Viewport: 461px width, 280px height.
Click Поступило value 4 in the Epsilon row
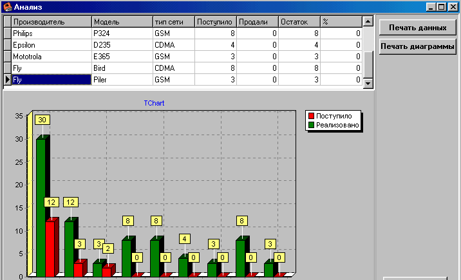(216, 45)
